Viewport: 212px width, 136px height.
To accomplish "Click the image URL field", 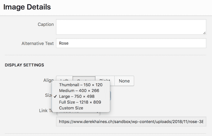I will point(131,122).
